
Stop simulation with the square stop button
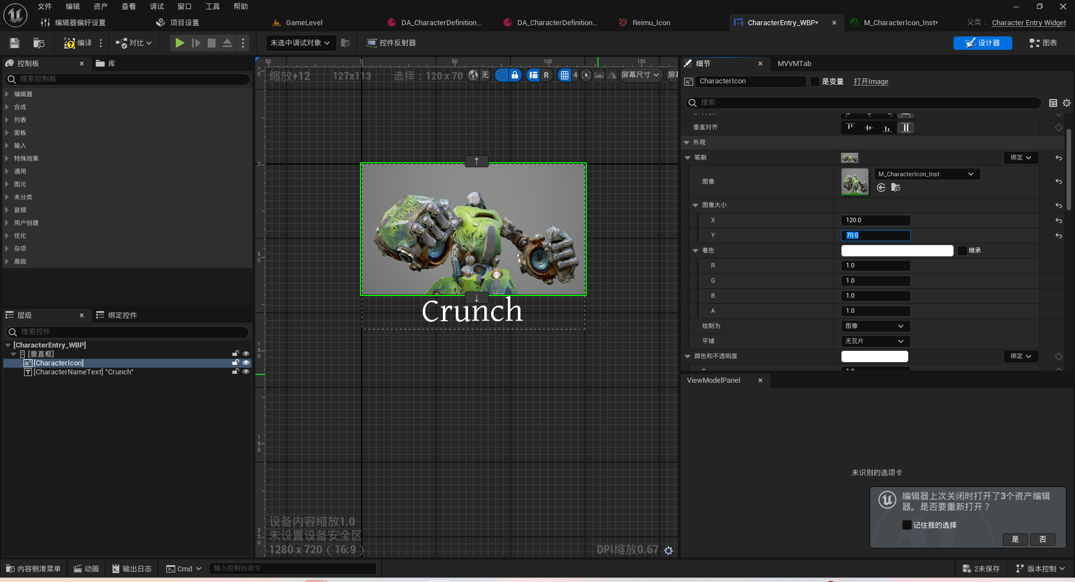(x=212, y=43)
